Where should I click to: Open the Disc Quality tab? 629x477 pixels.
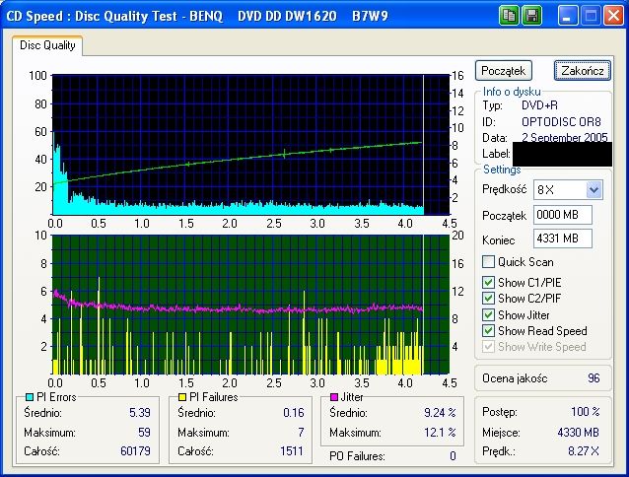47,45
